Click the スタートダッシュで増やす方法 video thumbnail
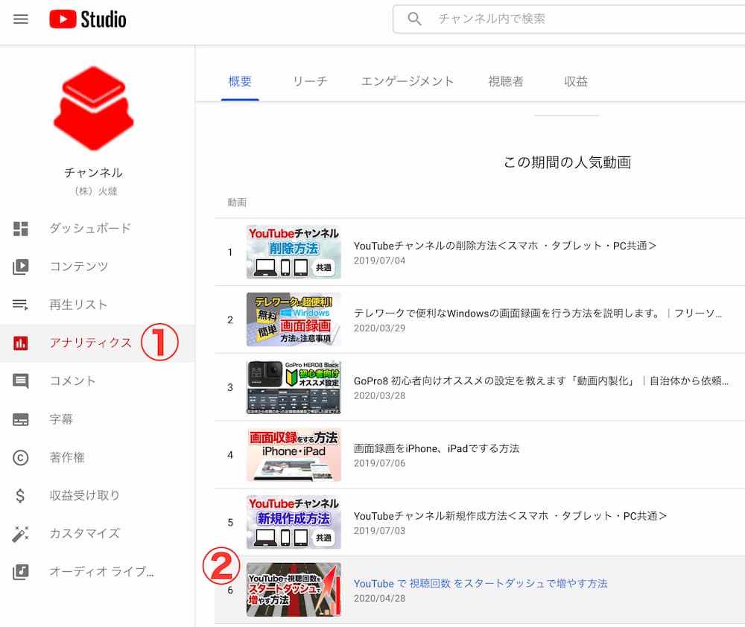745x627 pixels. click(x=294, y=590)
